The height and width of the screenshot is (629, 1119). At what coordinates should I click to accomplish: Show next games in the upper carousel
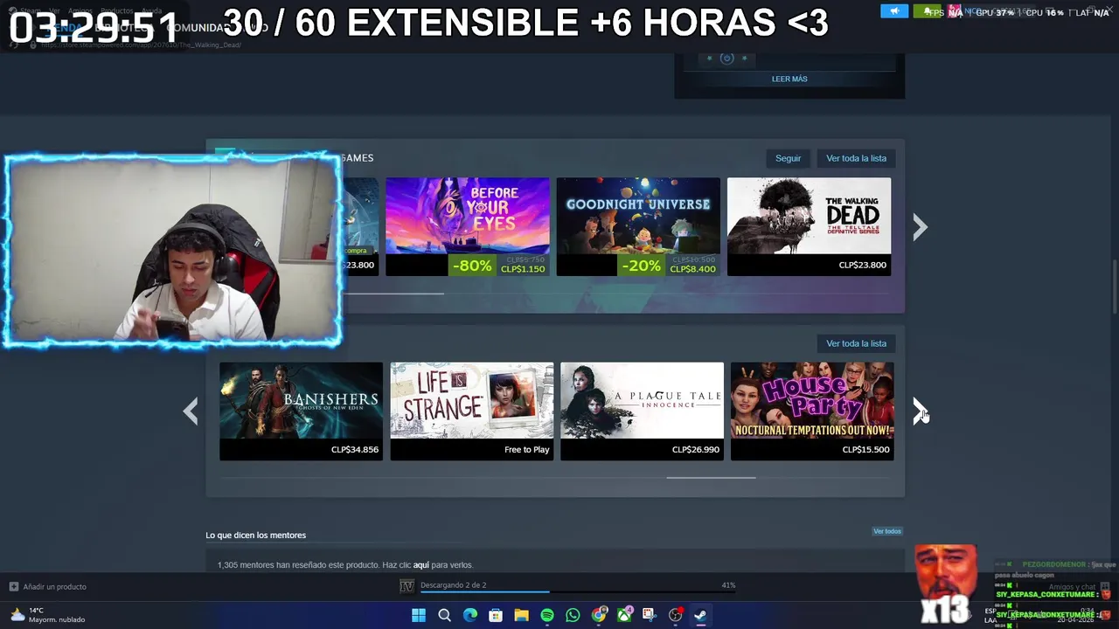pos(920,227)
